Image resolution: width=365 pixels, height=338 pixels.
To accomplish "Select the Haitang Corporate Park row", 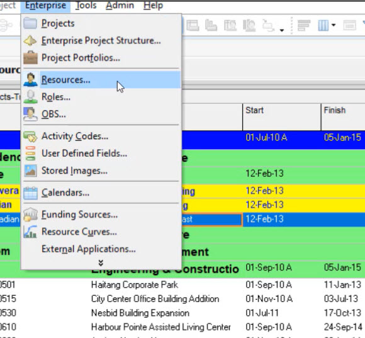I will coord(182,285).
